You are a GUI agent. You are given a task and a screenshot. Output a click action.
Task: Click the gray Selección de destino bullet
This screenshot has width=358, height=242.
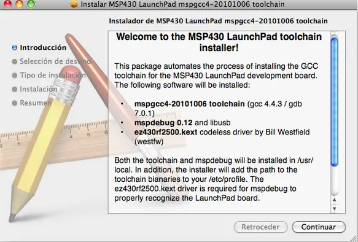[x=14, y=61]
